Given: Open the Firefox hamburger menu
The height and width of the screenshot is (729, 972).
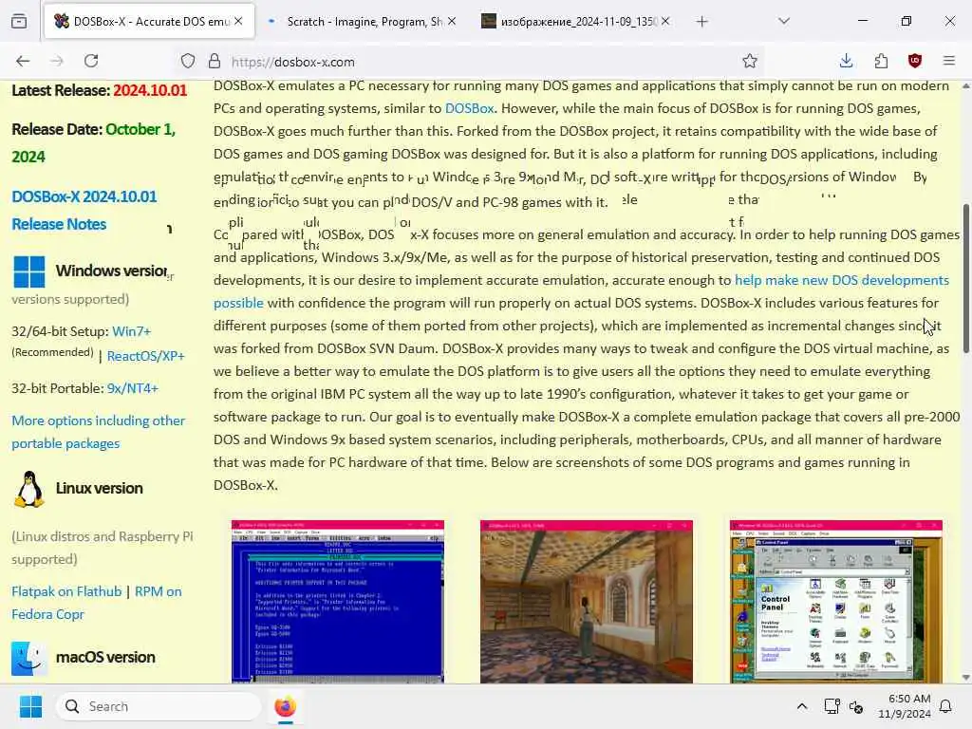Looking at the screenshot, I should [949, 61].
